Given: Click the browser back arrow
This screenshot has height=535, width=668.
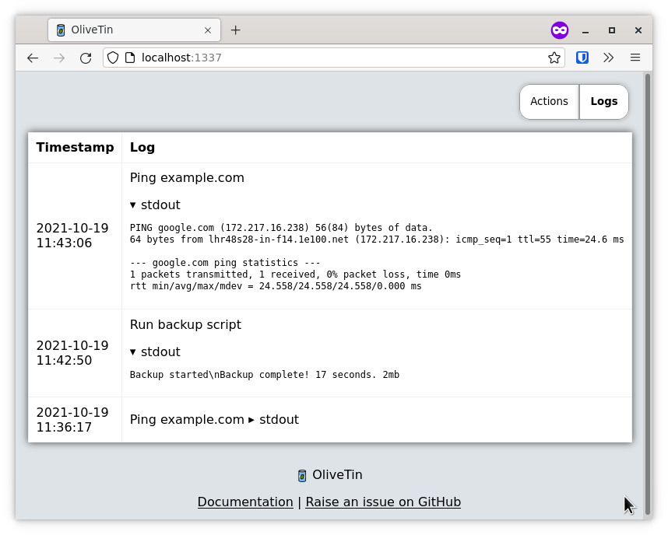Looking at the screenshot, I should click(x=33, y=58).
